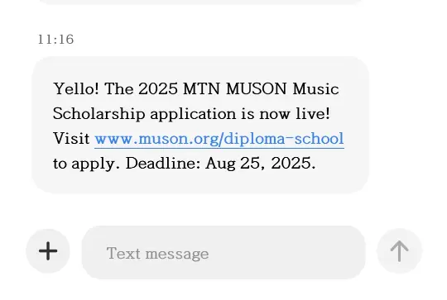Click the word 'Visit' before the link
This screenshot has height=300, width=447.
71,139
